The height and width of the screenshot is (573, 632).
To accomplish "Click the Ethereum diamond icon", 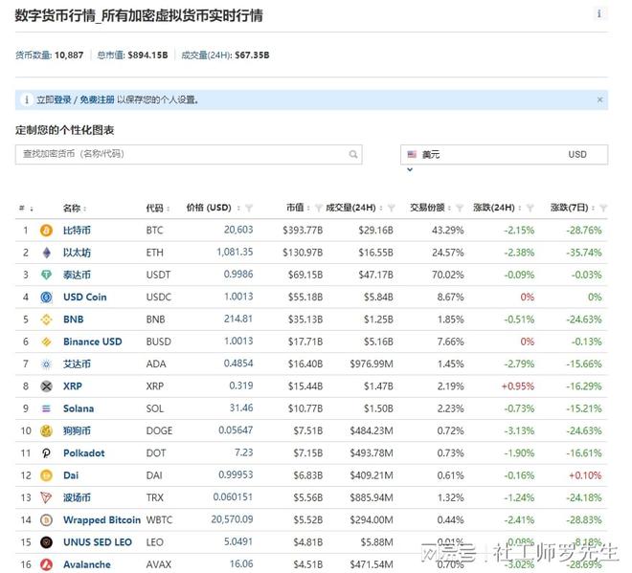I will pos(46,253).
